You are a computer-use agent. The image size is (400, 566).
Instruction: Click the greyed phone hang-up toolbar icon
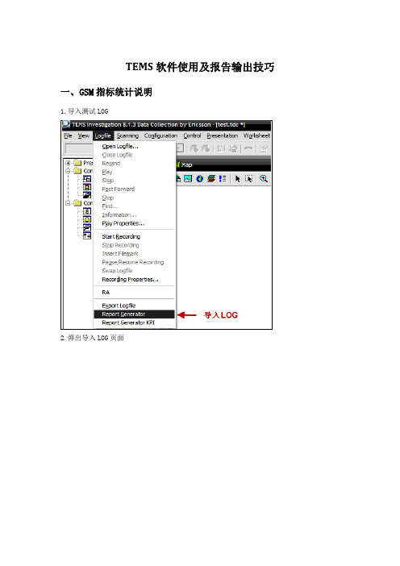tap(248, 148)
